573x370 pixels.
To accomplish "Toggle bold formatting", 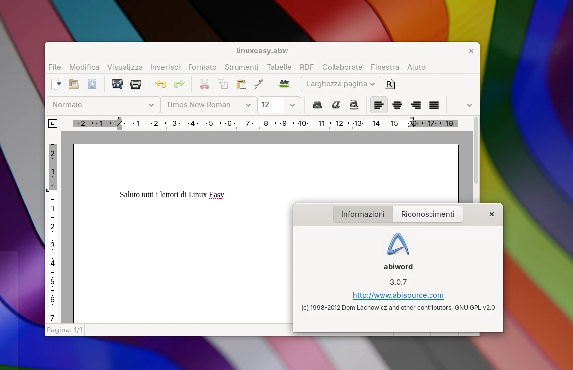I will pos(317,105).
